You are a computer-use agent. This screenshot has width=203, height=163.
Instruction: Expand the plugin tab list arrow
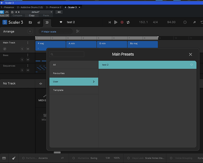click(80, 7)
